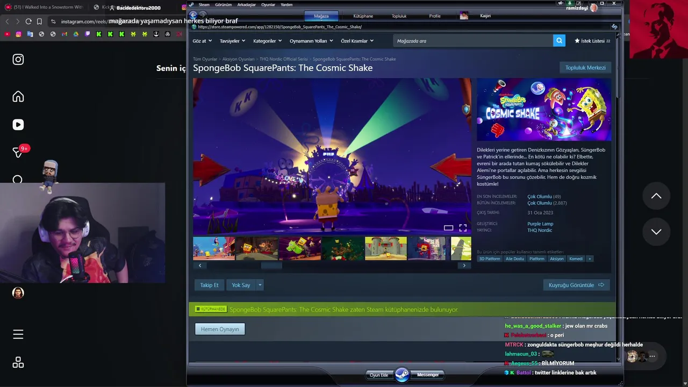
Task: Open the Profile tab in Steam
Action: [435, 16]
